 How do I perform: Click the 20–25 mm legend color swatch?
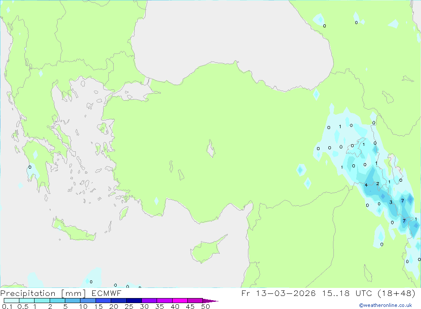tap(119, 301)
